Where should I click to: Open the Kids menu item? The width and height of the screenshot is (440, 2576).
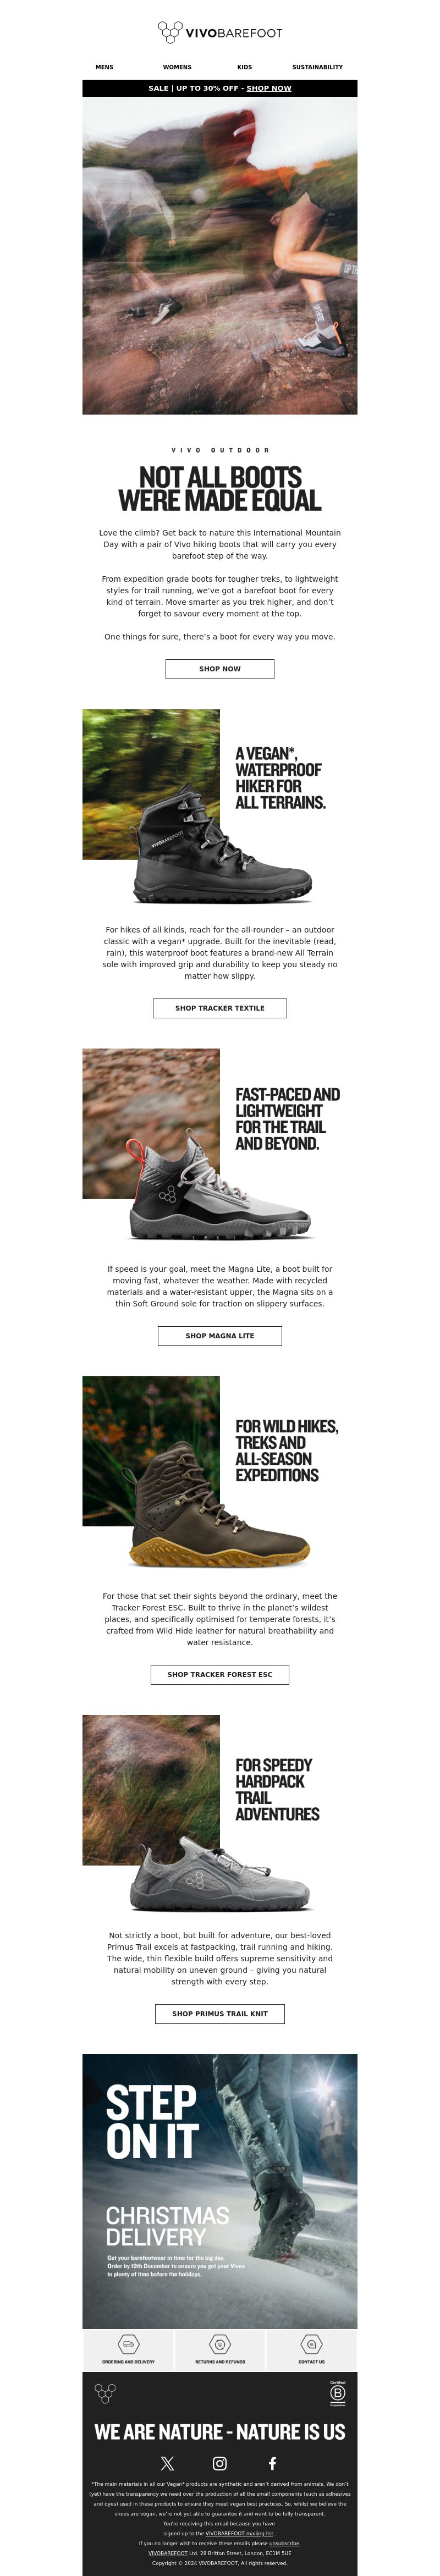tap(245, 67)
